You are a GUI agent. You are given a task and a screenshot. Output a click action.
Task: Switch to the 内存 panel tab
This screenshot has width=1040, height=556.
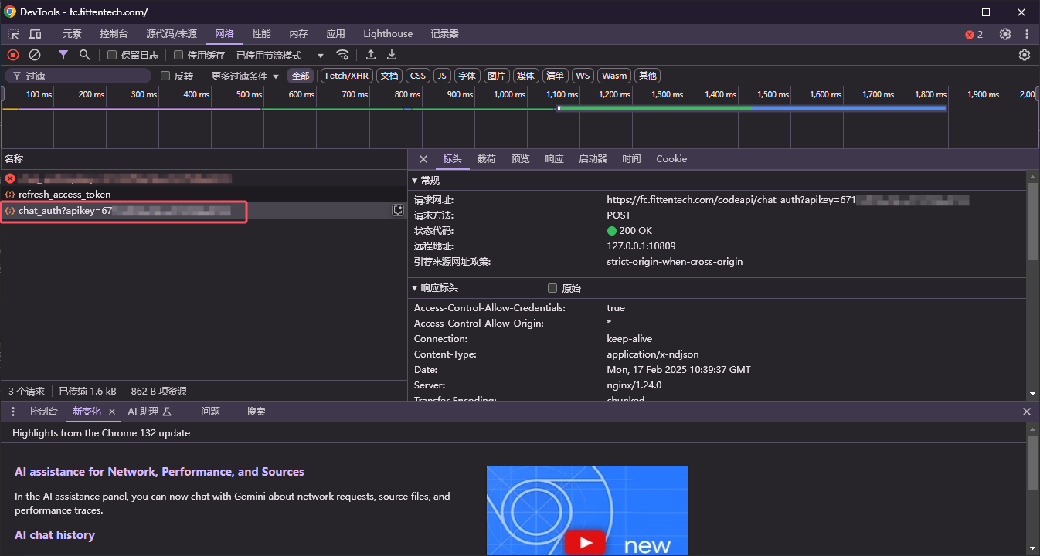click(x=298, y=34)
